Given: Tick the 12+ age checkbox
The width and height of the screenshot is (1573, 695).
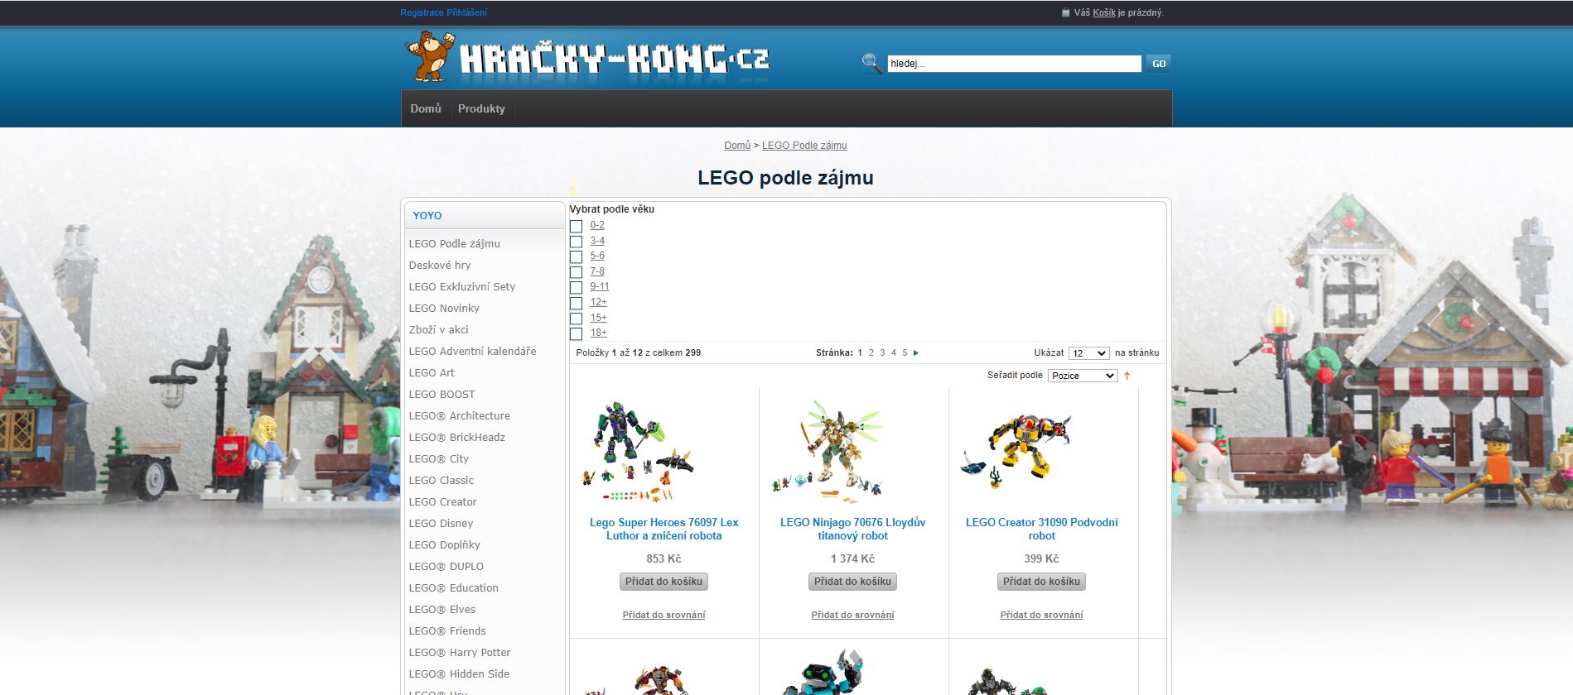Looking at the screenshot, I should [576, 303].
